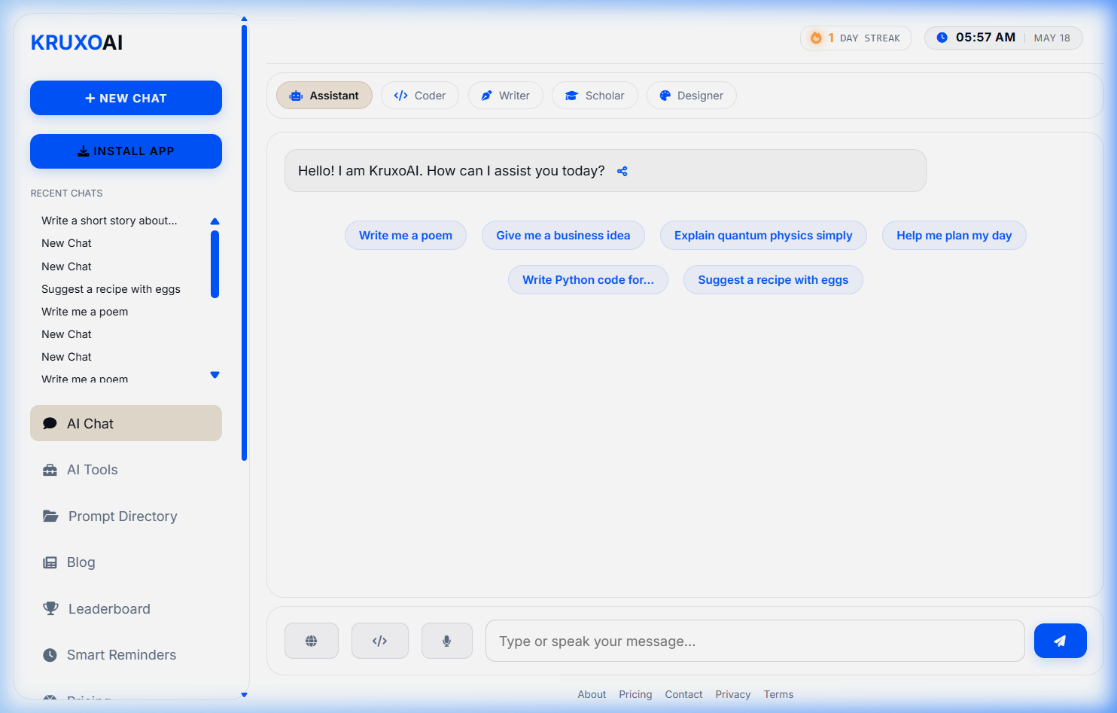This screenshot has height=713, width=1117.
Task: Click the Scholar graduation cap icon
Action: (571, 96)
